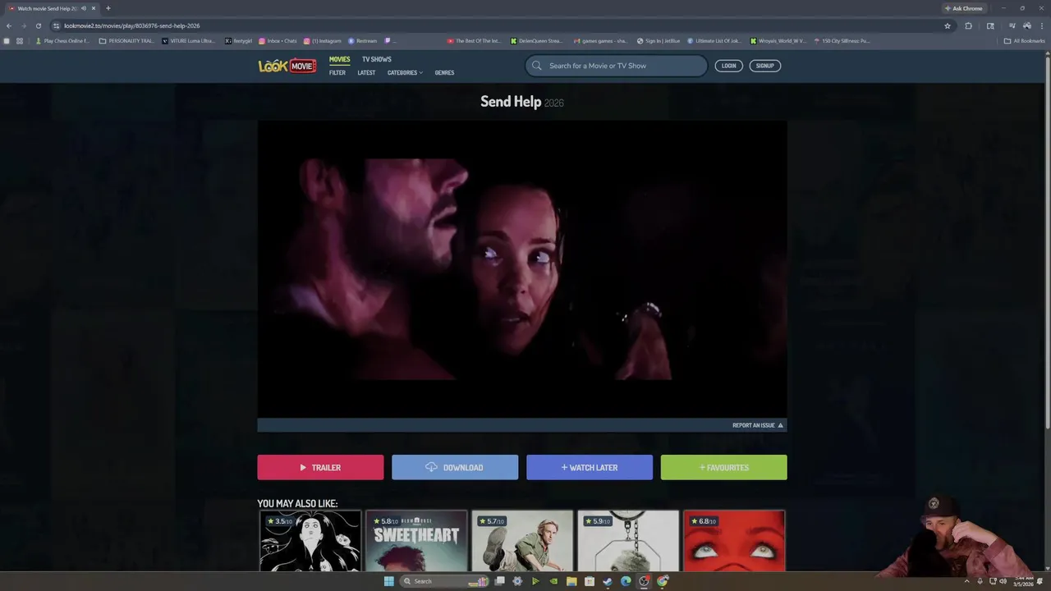Open the poster rated 5.7/10
The height and width of the screenshot is (591, 1051).
(x=522, y=540)
